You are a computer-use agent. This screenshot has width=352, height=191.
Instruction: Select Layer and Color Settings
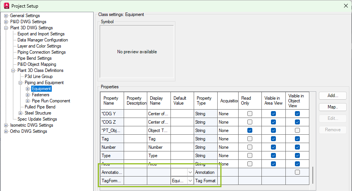pyautogui.click(x=39, y=46)
